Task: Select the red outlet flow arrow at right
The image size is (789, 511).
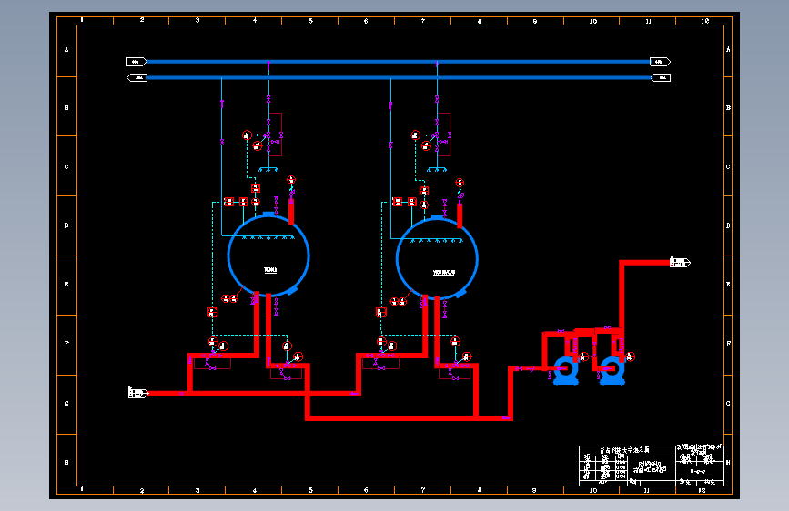Action: (x=680, y=263)
